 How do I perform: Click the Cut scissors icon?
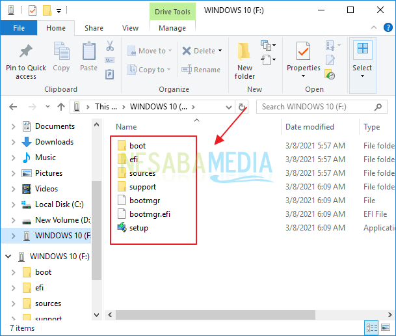pyautogui.click(x=110, y=47)
